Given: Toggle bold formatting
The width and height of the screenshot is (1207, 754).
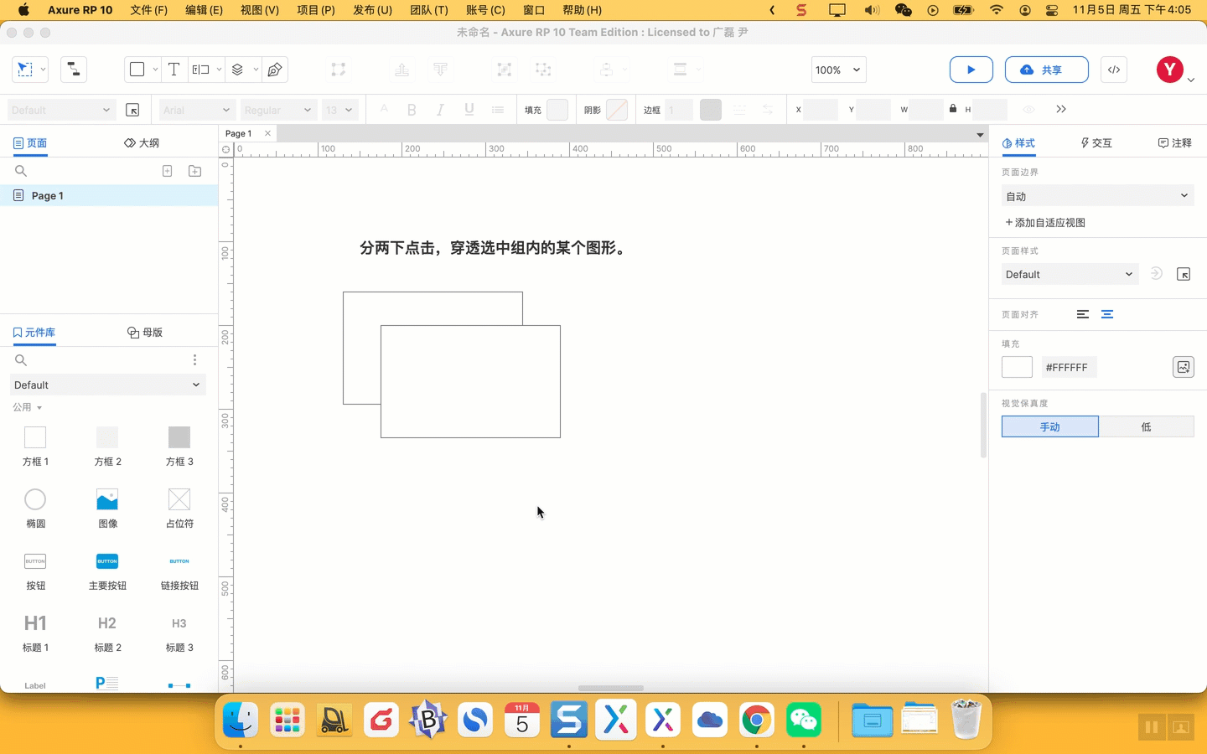Looking at the screenshot, I should pos(412,110).
